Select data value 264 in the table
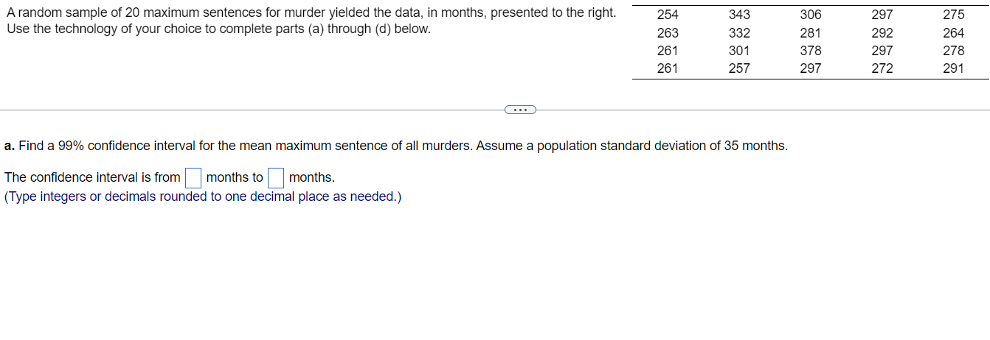The image size is (990, 340). coord(953,33)
